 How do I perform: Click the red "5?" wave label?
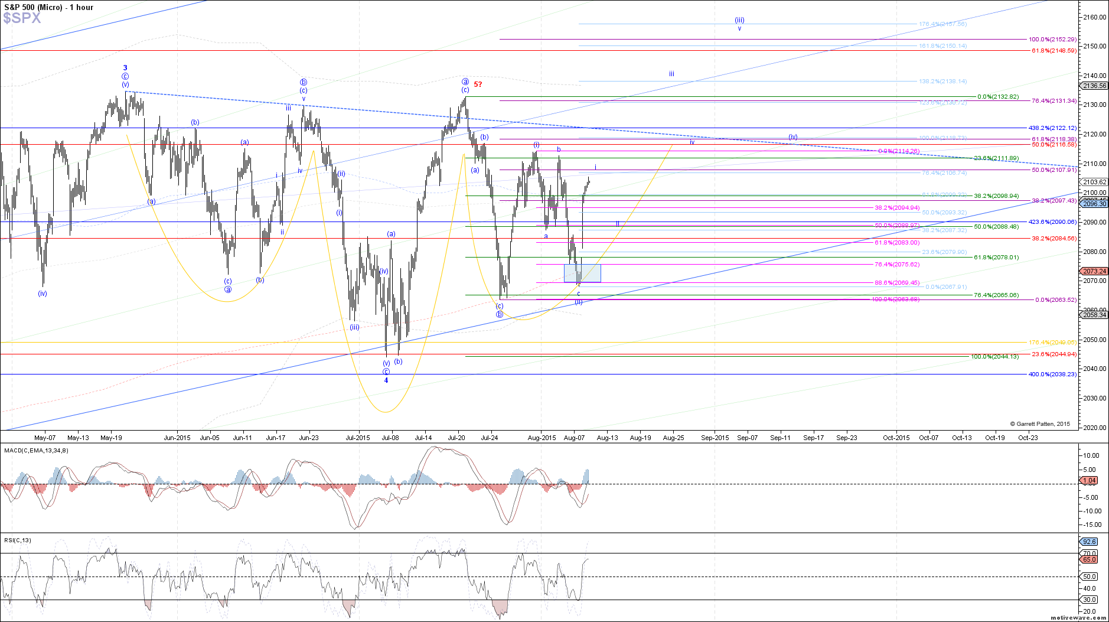(478, 84)
